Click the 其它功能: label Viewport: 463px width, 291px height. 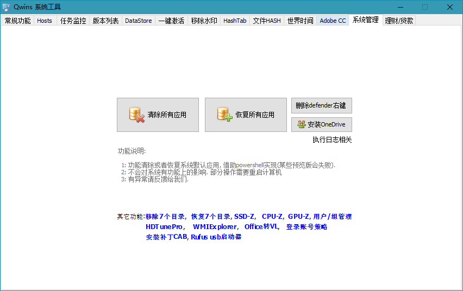(x=131, y=217)
